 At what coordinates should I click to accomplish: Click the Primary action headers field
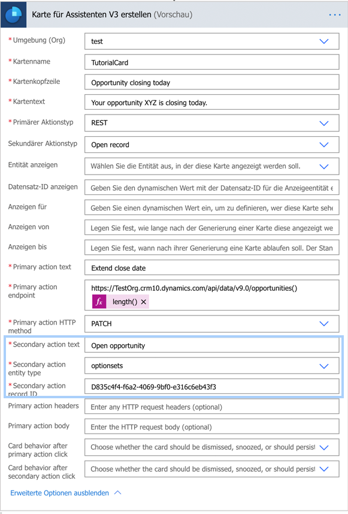coord(212,407)
